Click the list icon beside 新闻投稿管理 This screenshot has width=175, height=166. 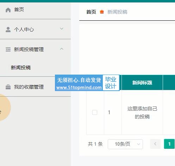click(8, 49)
